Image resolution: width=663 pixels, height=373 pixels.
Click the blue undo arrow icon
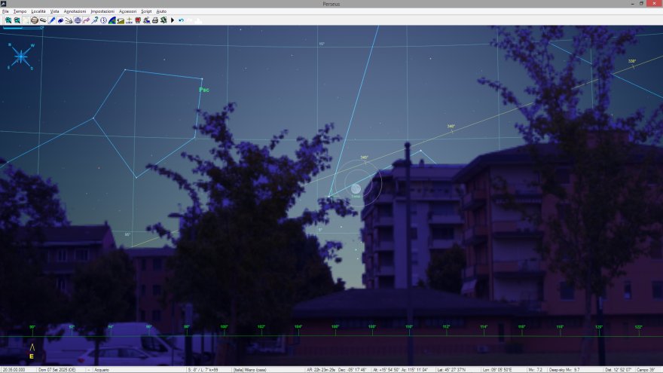pos(182,20)
